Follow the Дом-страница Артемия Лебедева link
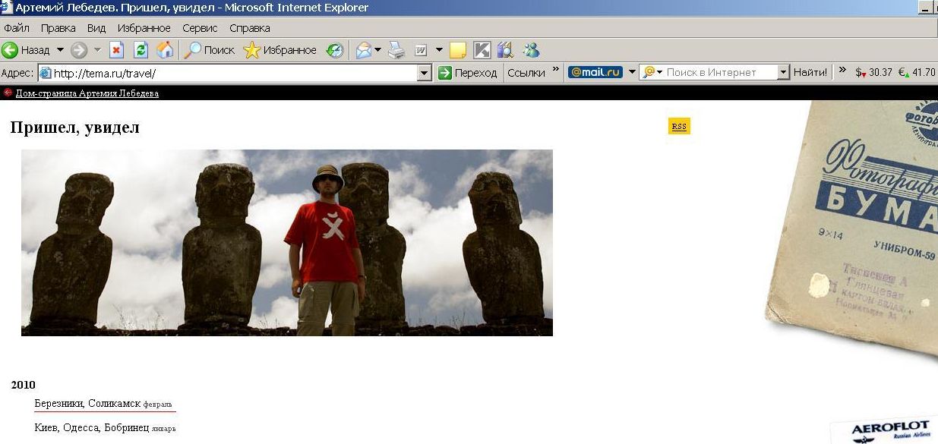The image size is (938, 444). pyautogui.click(x=87, y=93)
